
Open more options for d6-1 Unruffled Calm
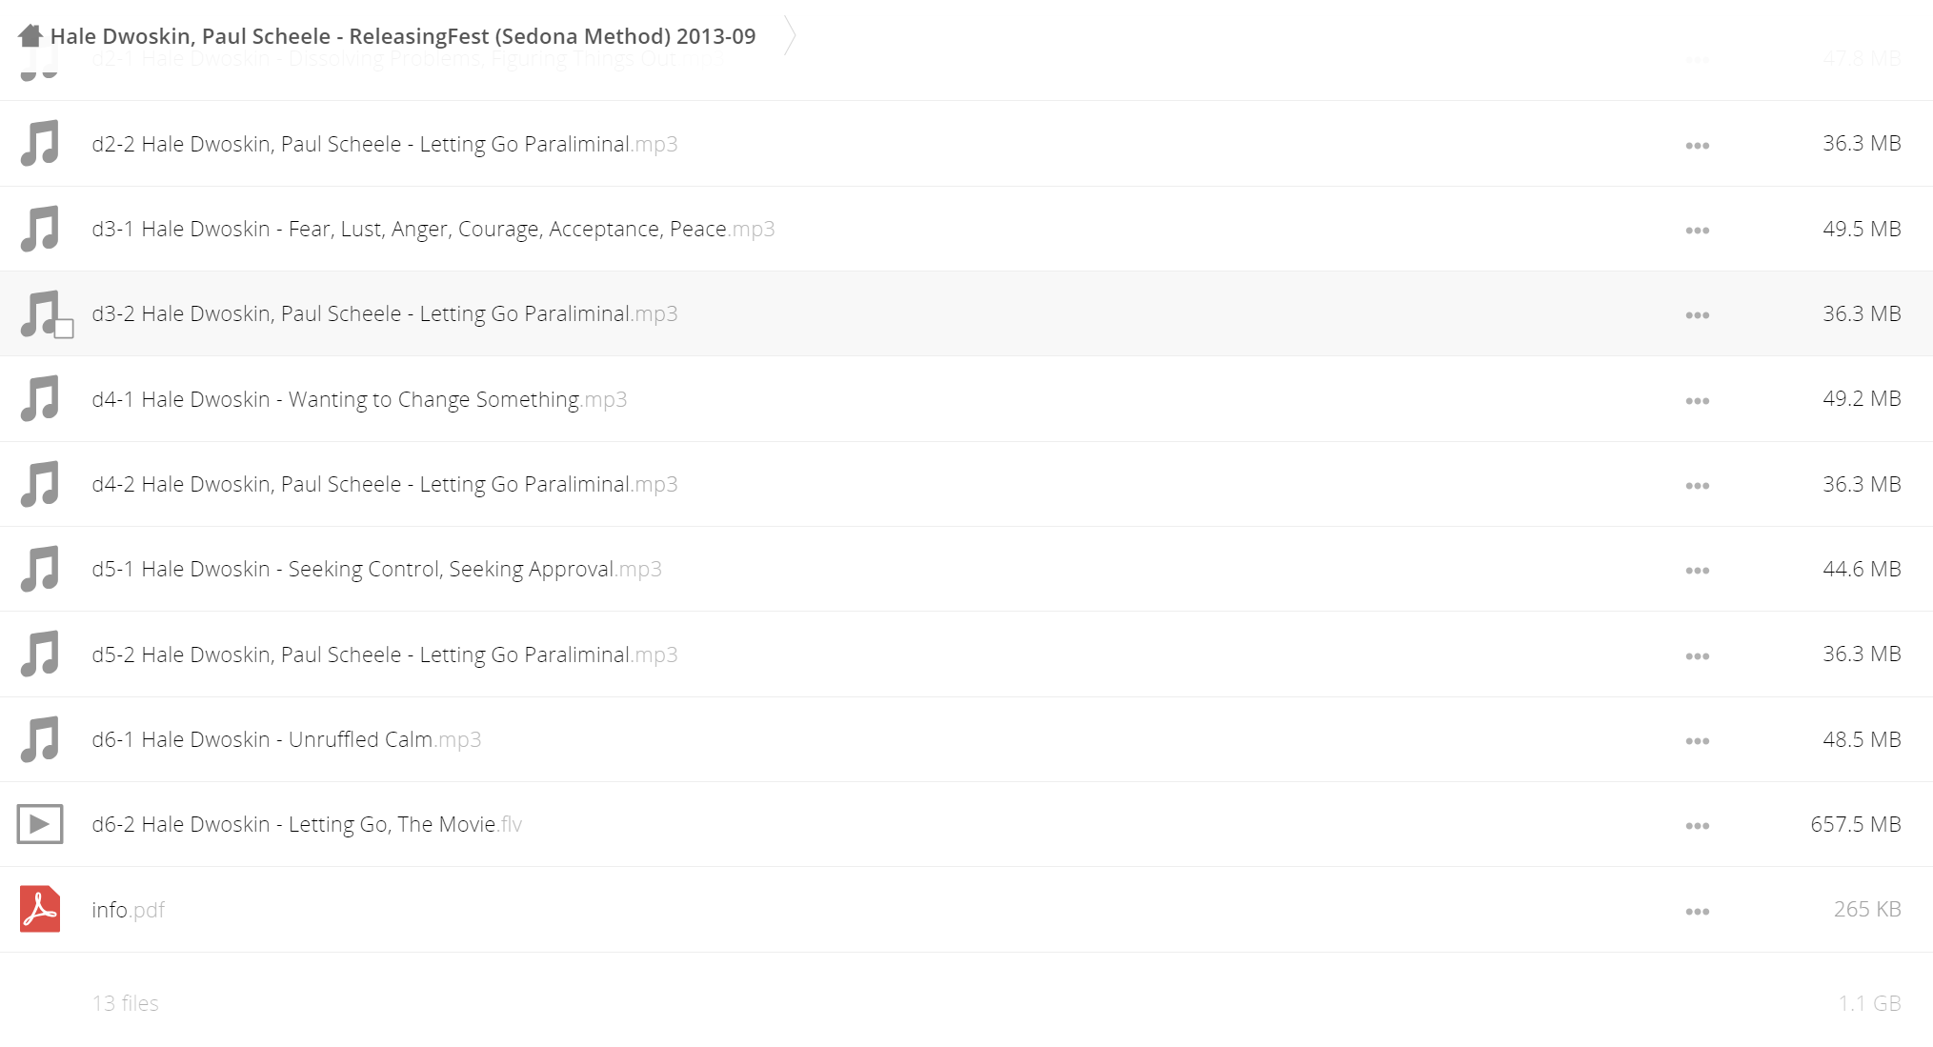pos(1697,741)
